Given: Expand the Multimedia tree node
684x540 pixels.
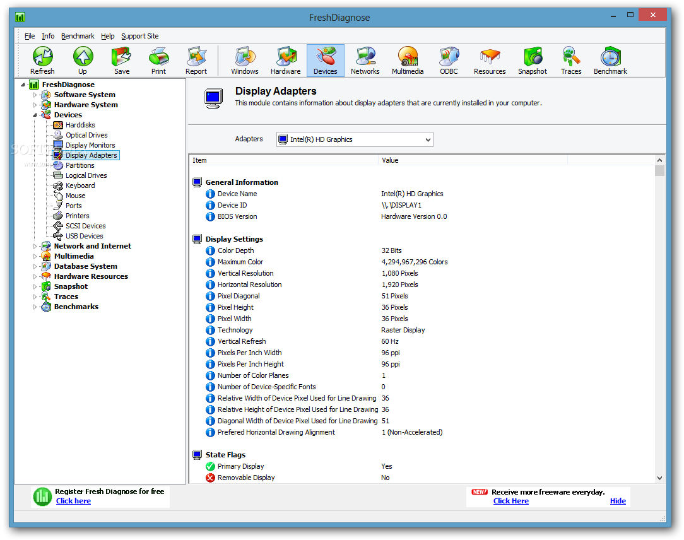Looking at the screenshot, I should (35, 256).
